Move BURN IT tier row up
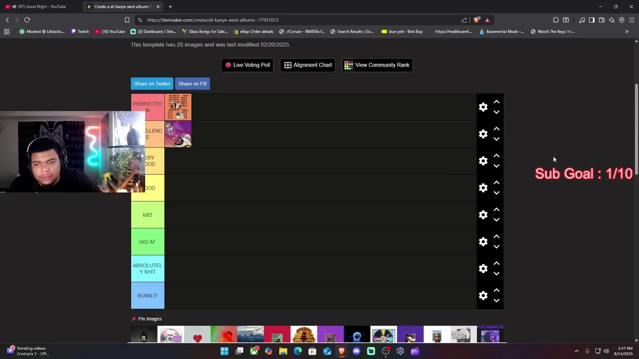This screenshot has width=639, height=359. pos(496,290)
